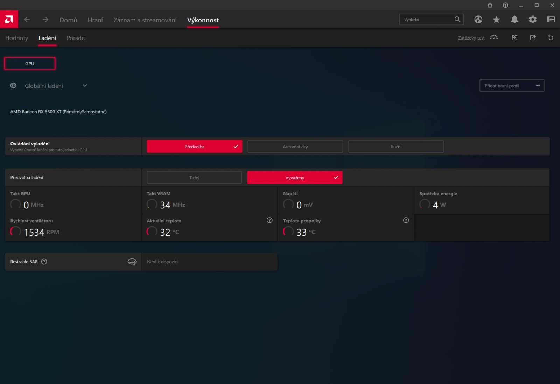Open help for Resizable BAR
This screenshot has width=560, height=384.
pos(44,262)
